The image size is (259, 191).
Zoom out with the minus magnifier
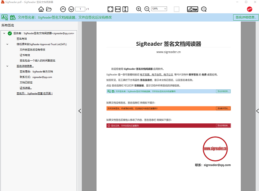pos(147,9)
